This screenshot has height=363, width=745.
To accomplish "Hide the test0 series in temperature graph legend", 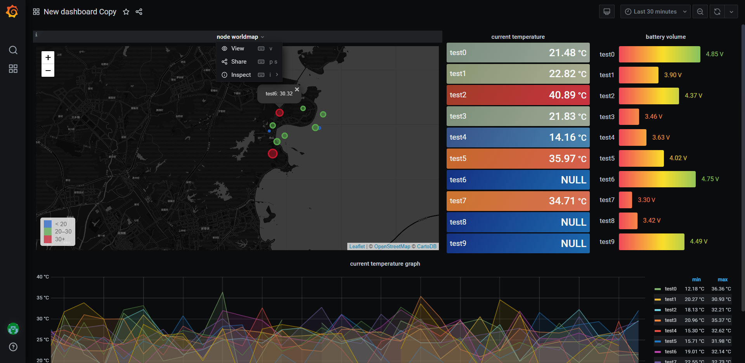I will (x=670, y=289).
